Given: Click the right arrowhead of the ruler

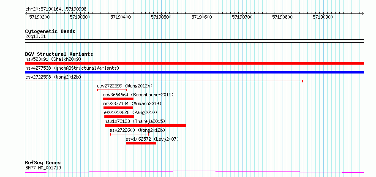Looking at the screenshot, I should click(x=363, y=14).
